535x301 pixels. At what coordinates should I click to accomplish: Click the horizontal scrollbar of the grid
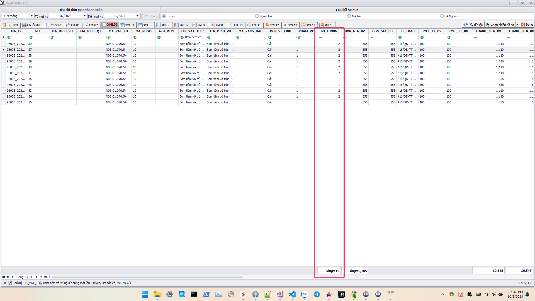147,277
